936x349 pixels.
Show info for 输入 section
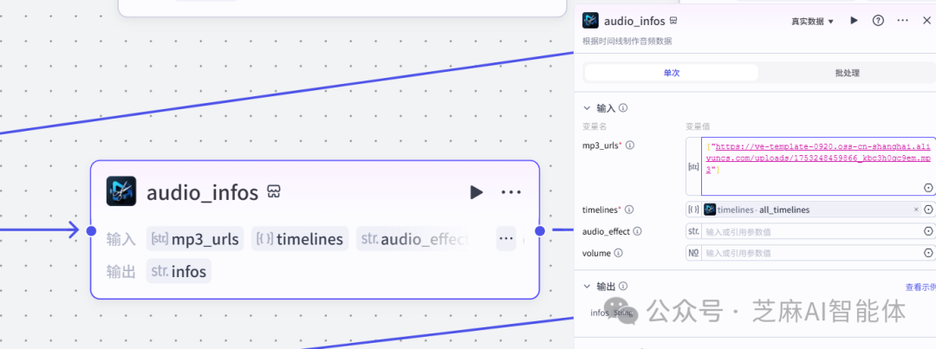623,108
